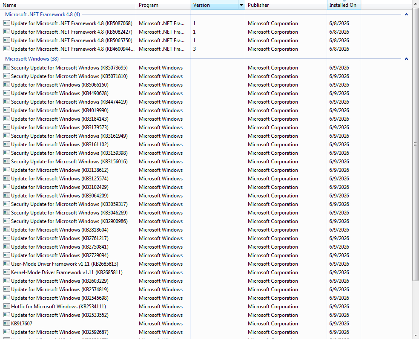Select Update for Microsoft Windows (KB3102429)

[x=60, y=187]
